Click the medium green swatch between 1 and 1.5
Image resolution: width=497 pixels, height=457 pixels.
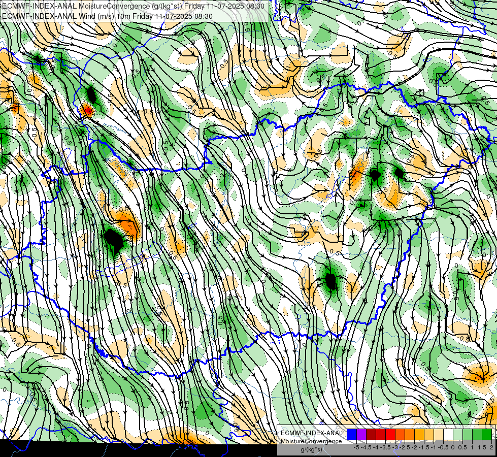[x=477, y=434]
